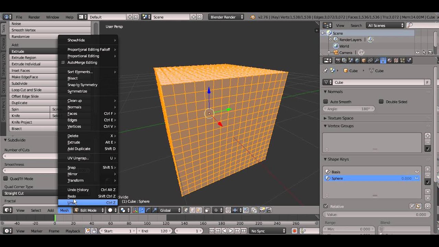Uncheck the Relative shape keys checkbox
439x247 pixels.
pos(326,206)
